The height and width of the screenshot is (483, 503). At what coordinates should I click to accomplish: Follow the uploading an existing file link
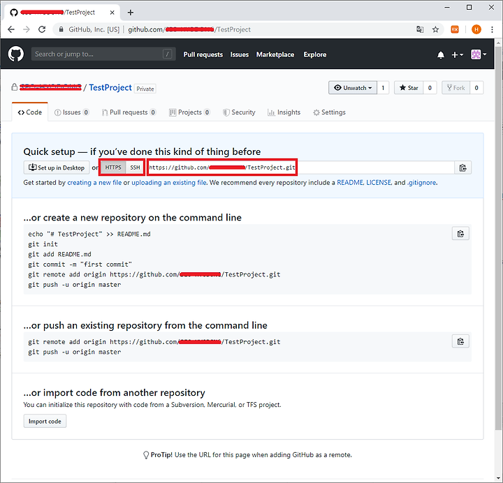[x=169, y=183]
